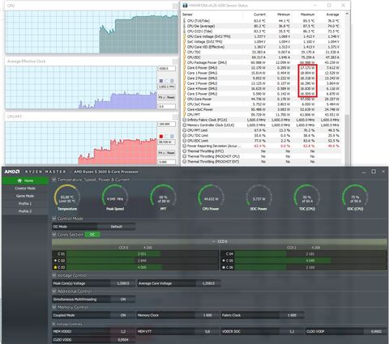This screenshot has width=389, height=344.
Task: Open Fit y dropdown on Average Effective Clock graph
Action: [161, 97]
